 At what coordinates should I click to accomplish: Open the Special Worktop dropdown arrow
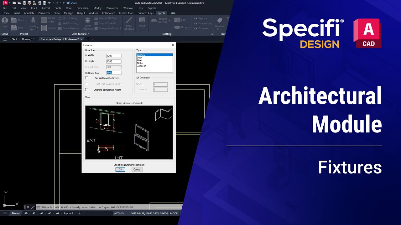[169, 20]
